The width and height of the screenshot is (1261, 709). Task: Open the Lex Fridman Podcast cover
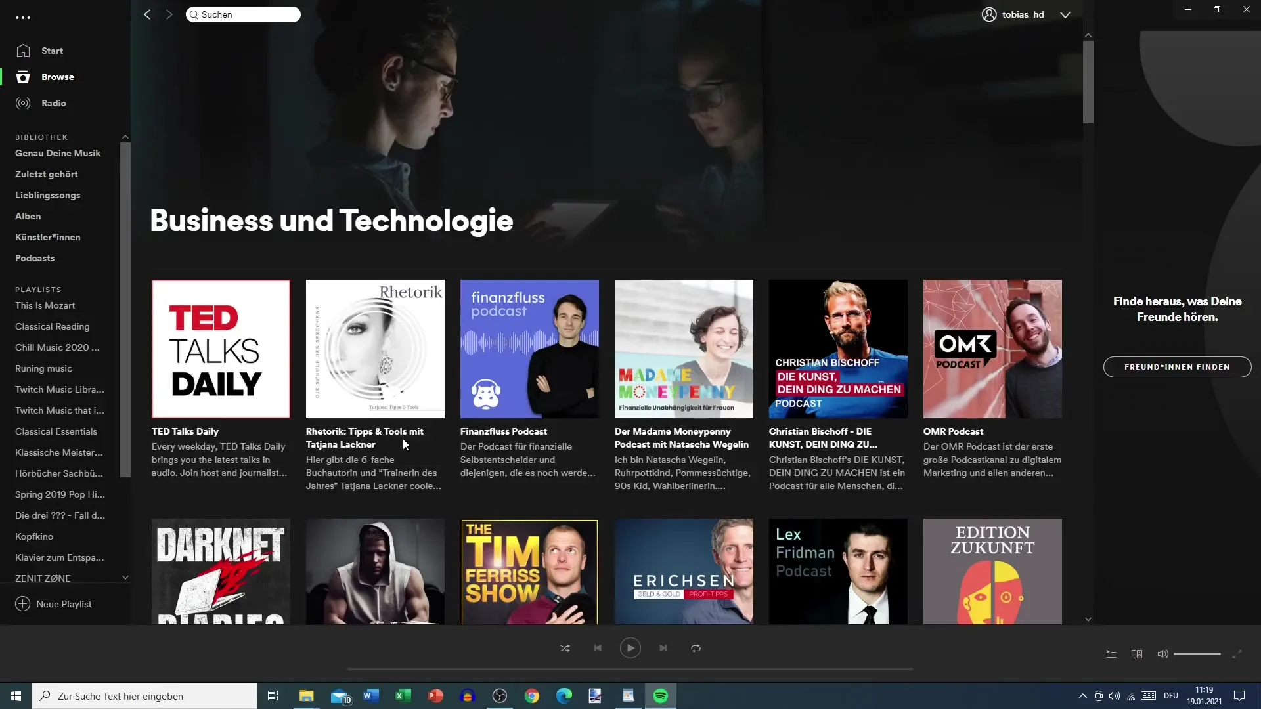(x=838, y=571)
